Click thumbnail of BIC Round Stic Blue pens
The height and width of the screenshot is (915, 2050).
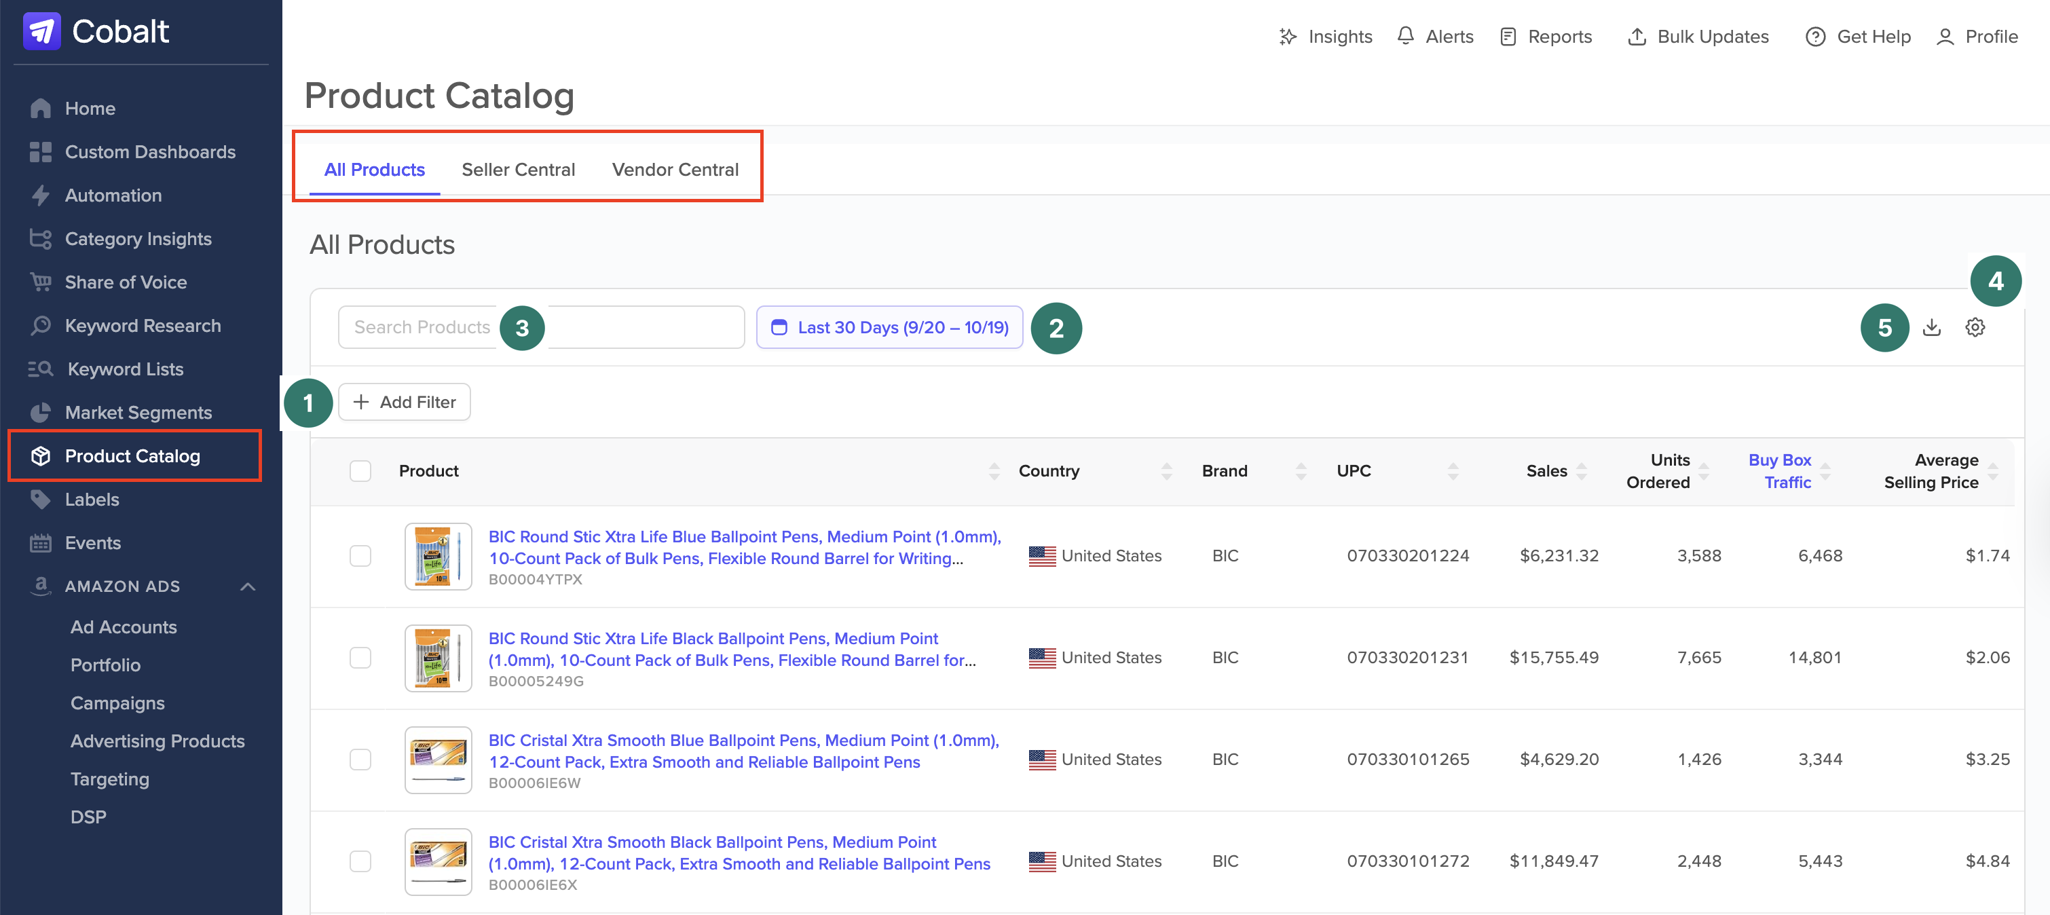click(439, 556)
